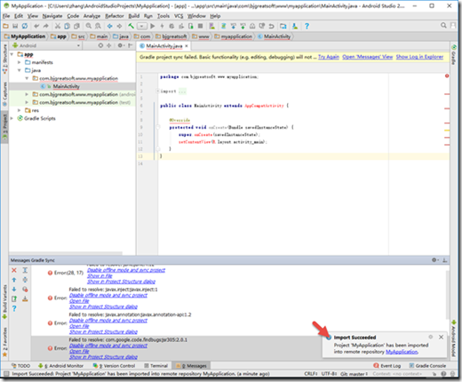The height and width of the screenshot is (382, 462).
Task: Select MainActivity in project tree
Action: click(x=66, y=86)
